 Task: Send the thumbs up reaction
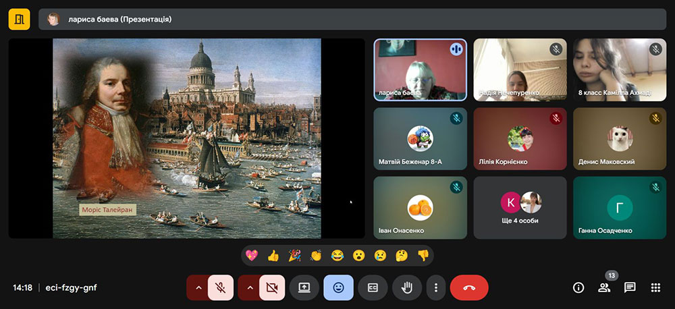click(273, 256)
